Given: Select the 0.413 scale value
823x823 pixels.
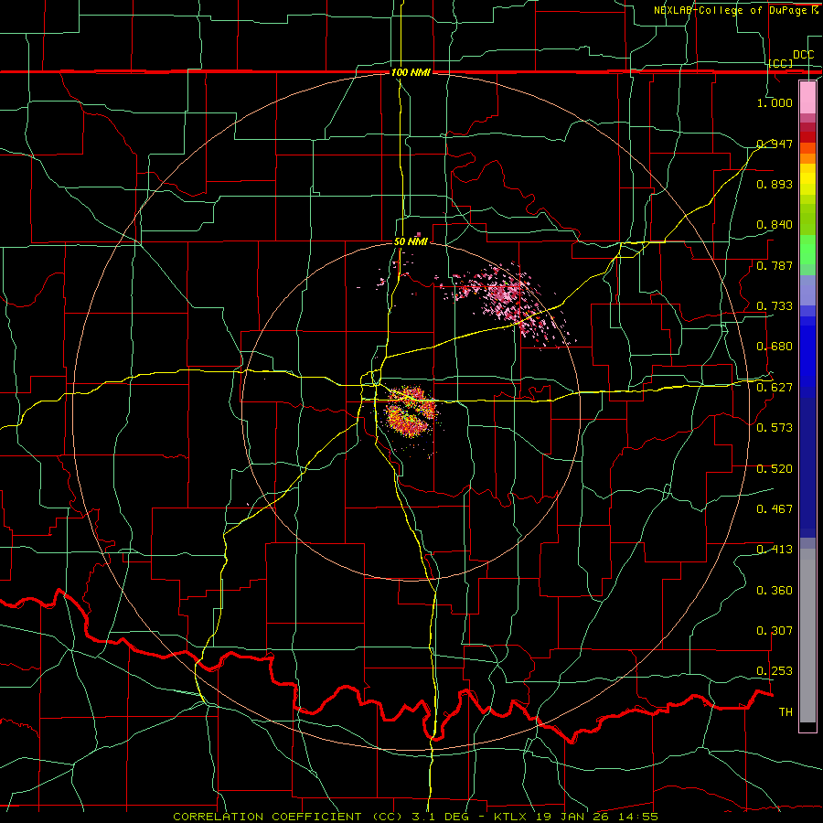Looking at the screenshot, I should pyautogui.click(x=775, y=550).
